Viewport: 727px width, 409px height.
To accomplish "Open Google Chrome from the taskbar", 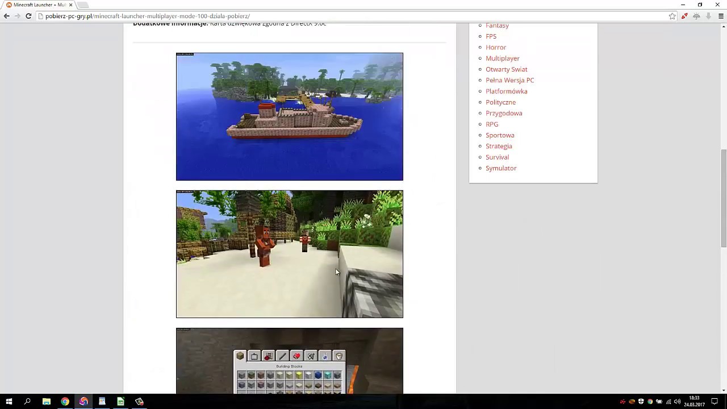I will [x=65, y=402].
